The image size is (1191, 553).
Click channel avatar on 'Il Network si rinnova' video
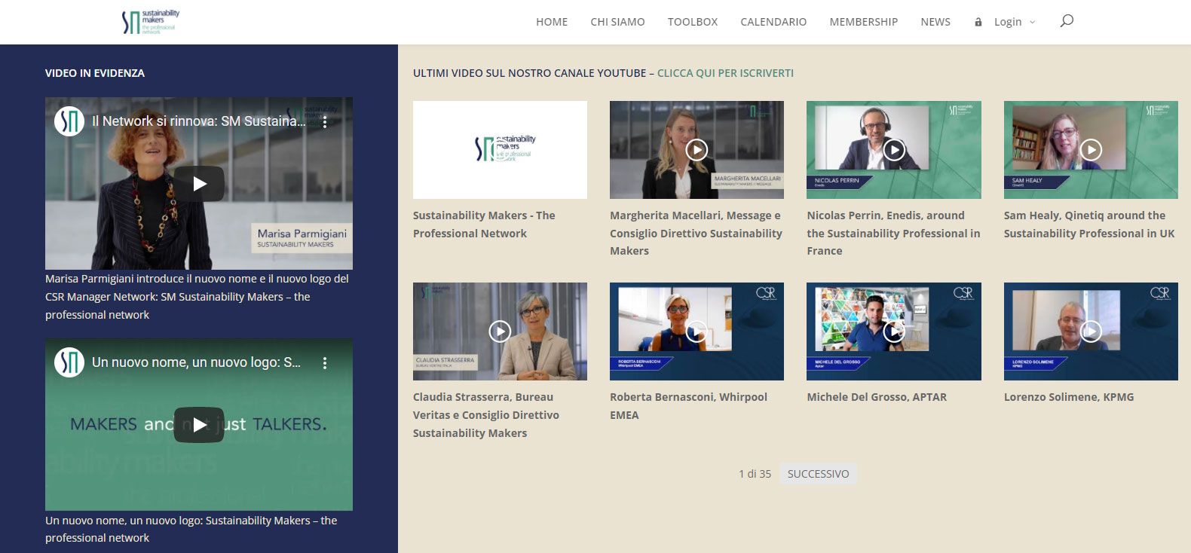[69, 121]
